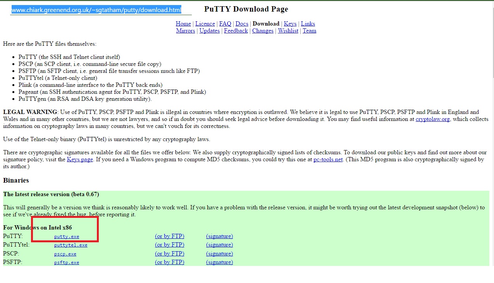Open the signature link for PSCP
The height and width of the screenshot is (283, 494).
coord(220,254)
